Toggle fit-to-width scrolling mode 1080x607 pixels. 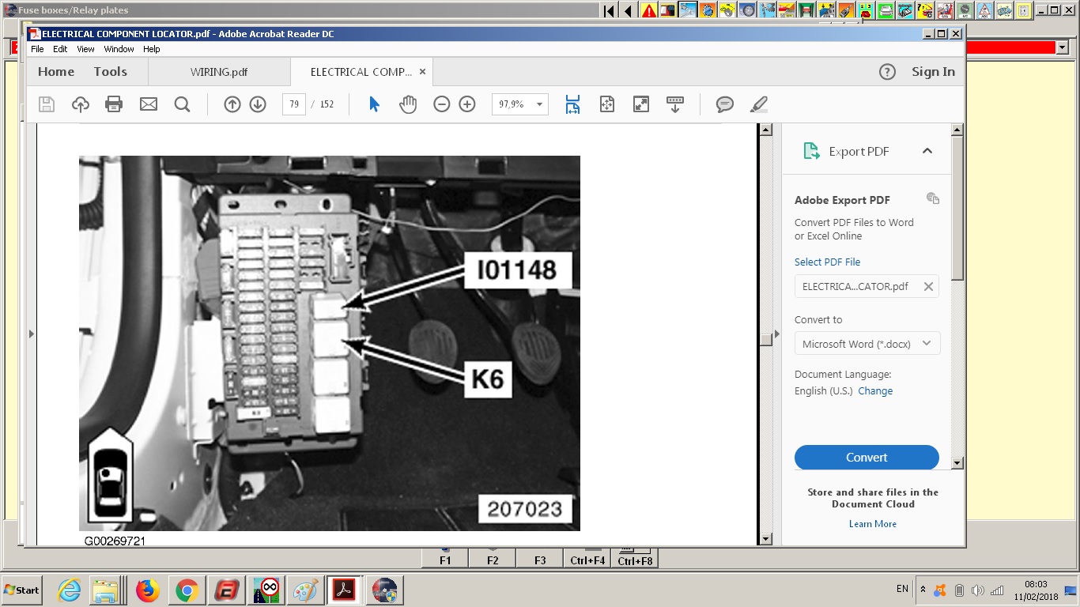572,104
